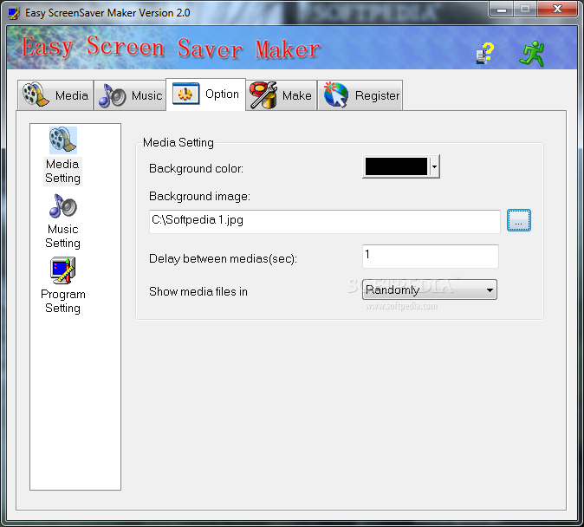Switch to the Media tab
The width and height of the screenshot is (584, 527).
click(x=55, y=95)
